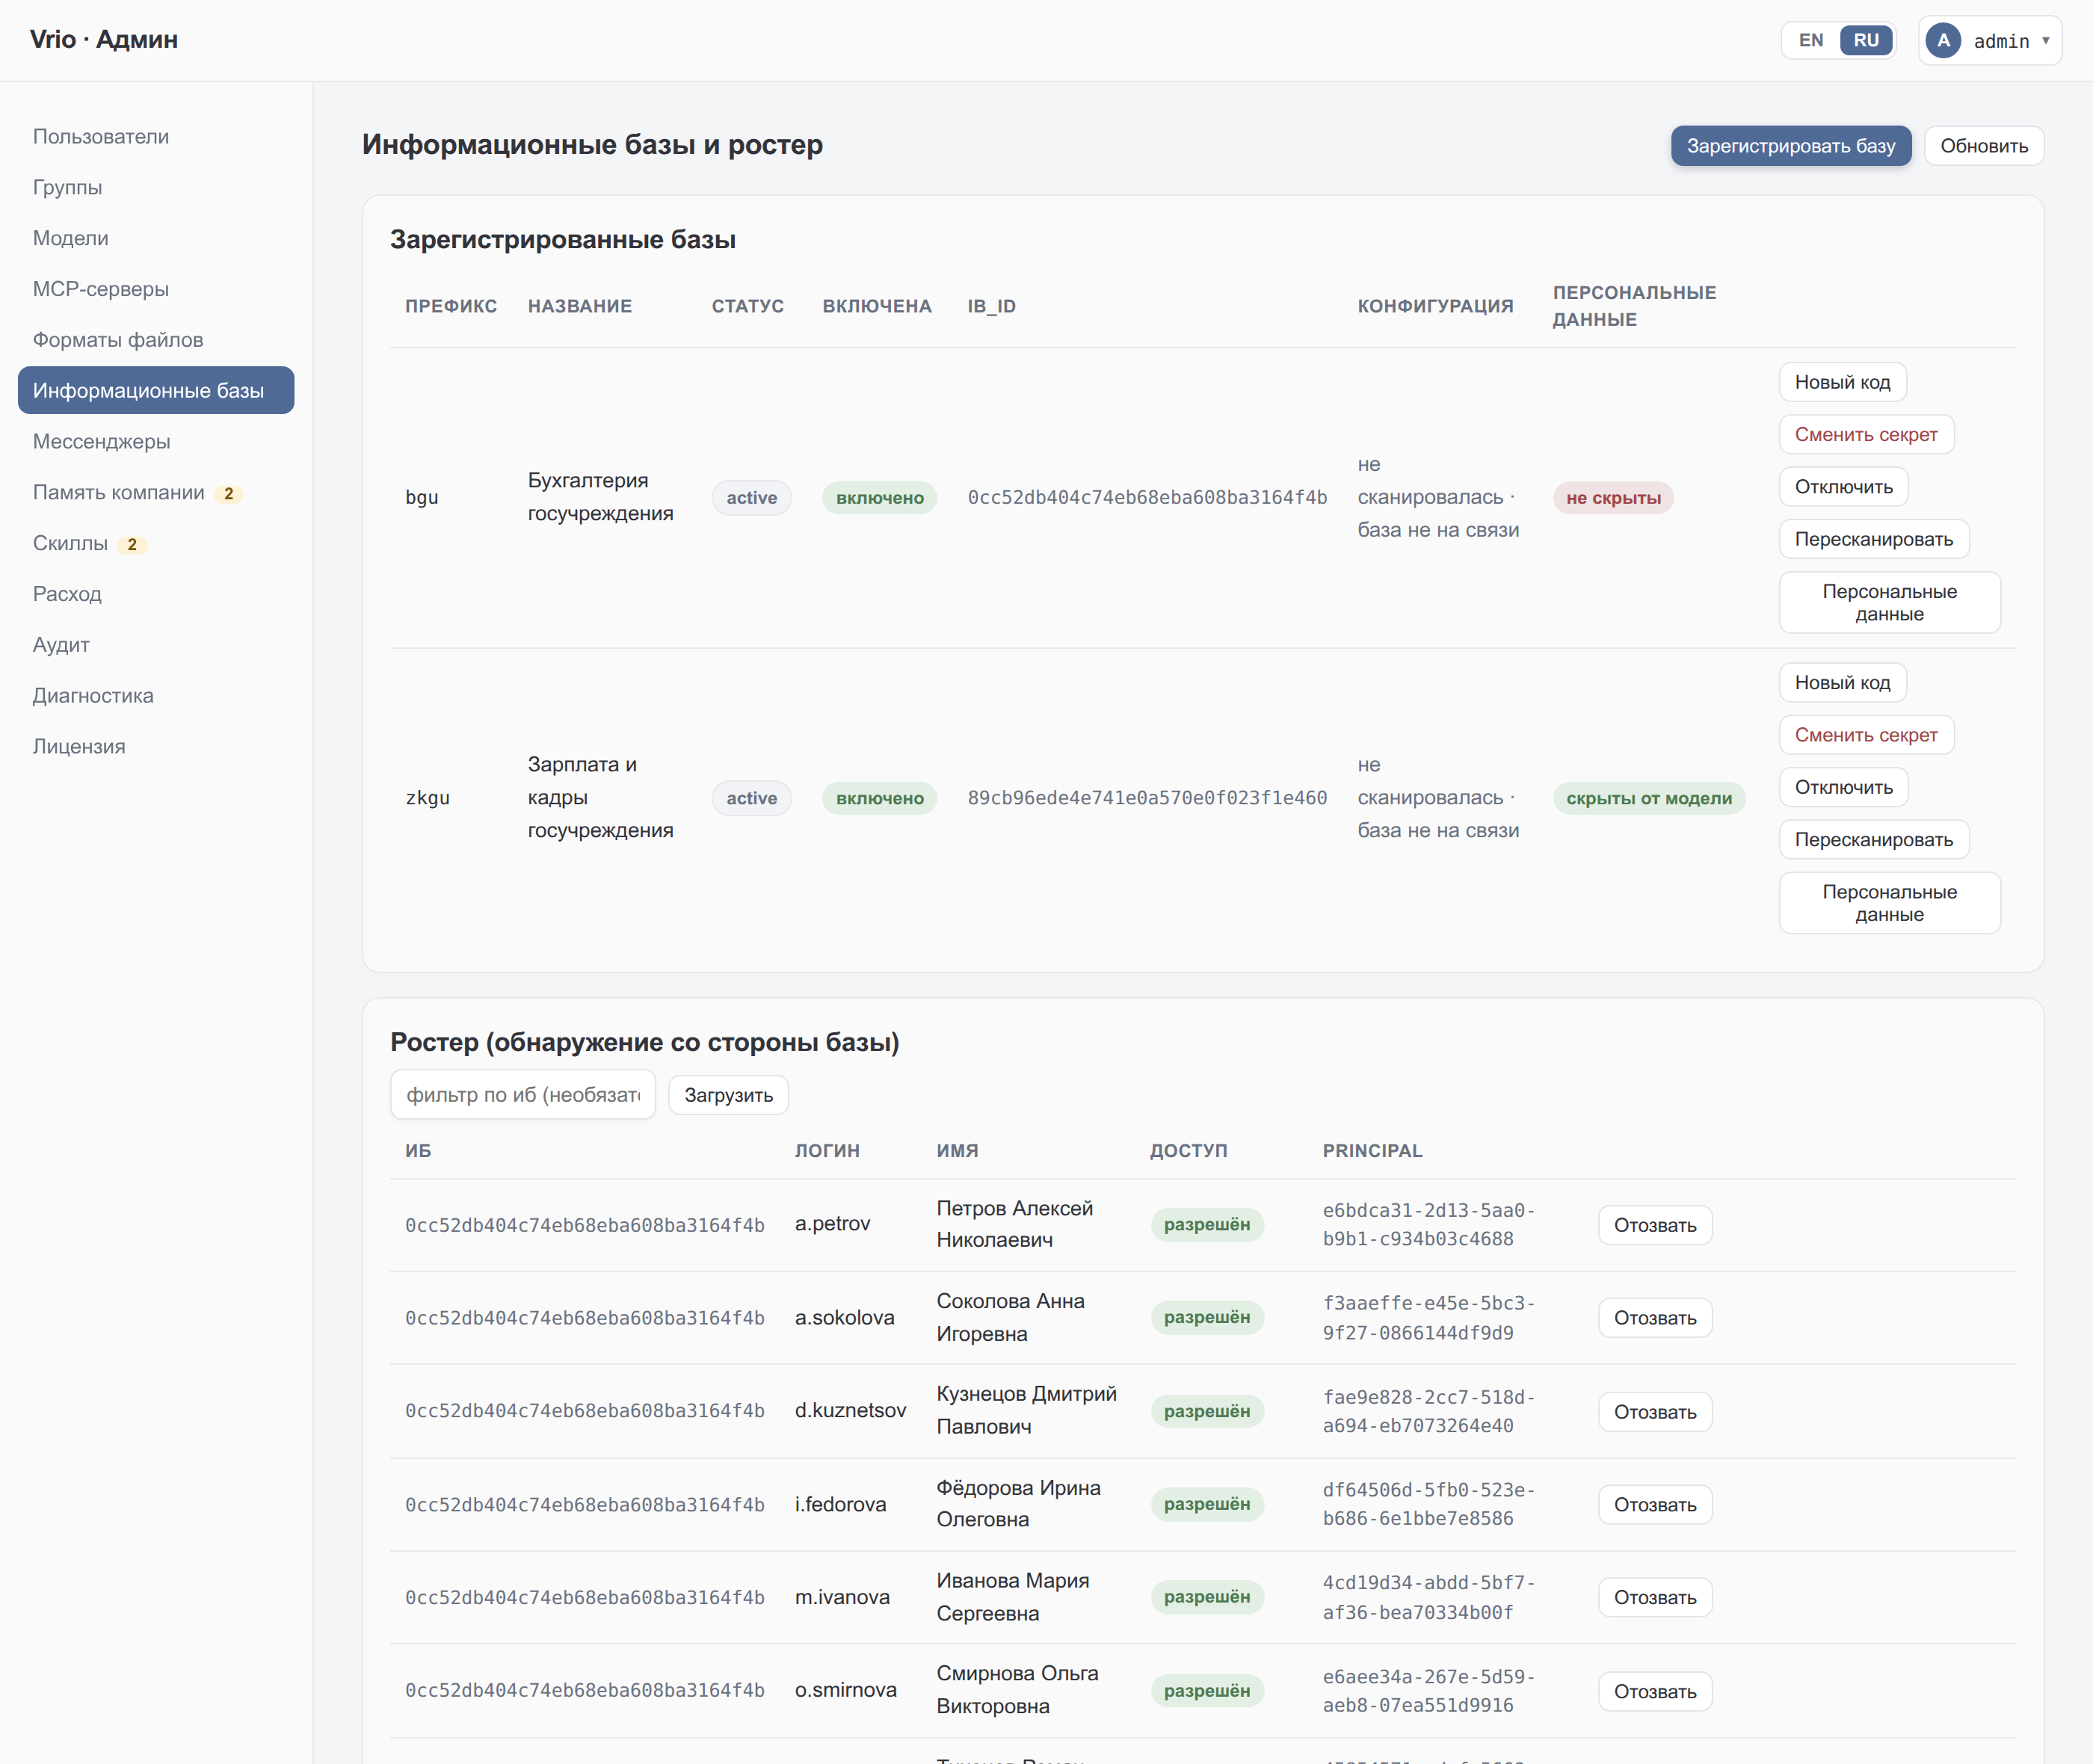
Task: Select the RU language toggle
Action: pyautogui.click(x=1866, y=41)
